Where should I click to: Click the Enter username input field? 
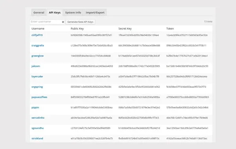click(47, 22)
